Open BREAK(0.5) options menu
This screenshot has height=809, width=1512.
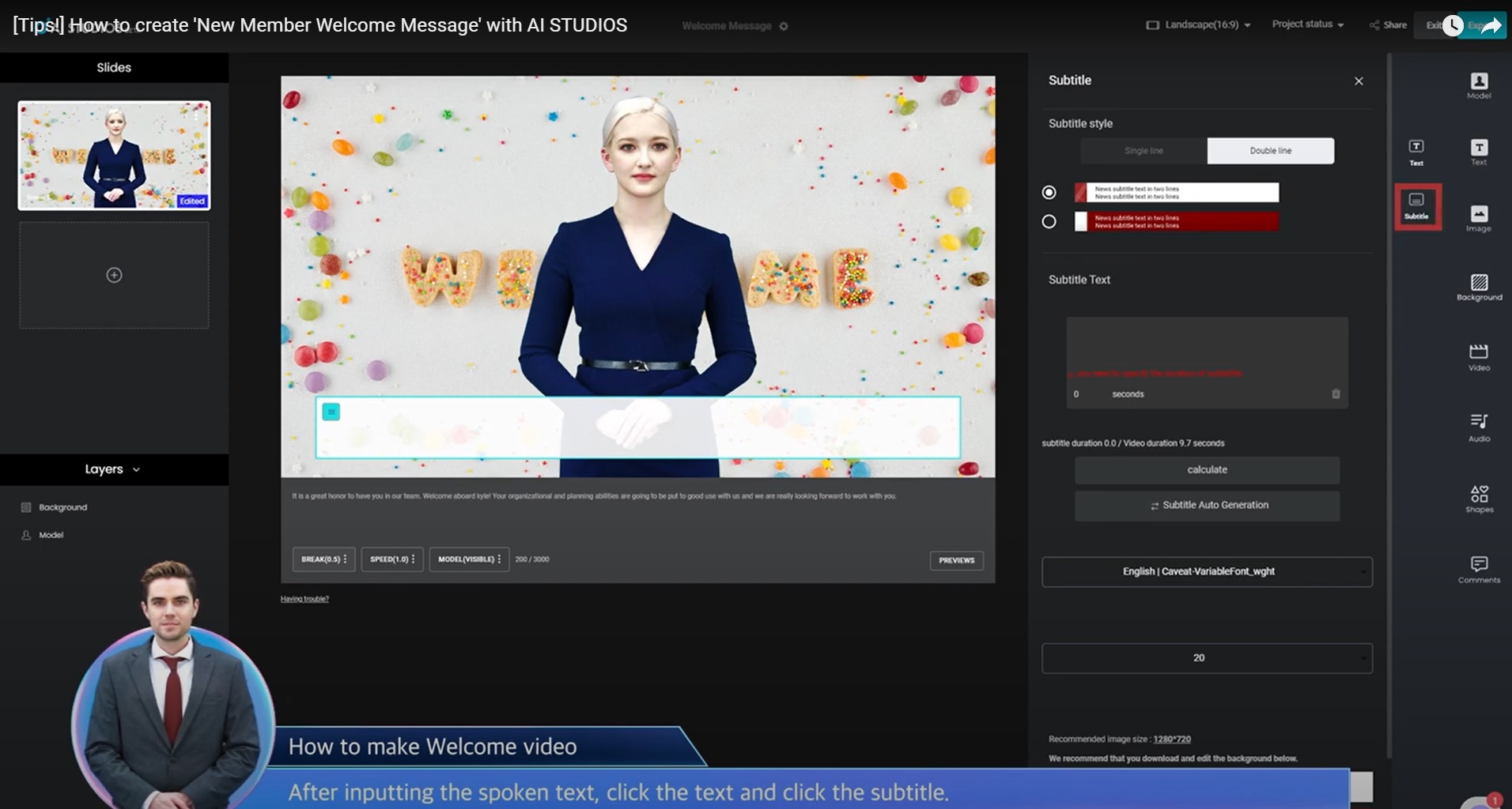[323, 559]
